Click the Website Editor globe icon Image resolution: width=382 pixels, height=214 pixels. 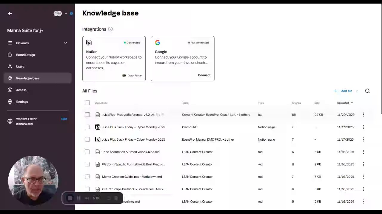point(10,121)
